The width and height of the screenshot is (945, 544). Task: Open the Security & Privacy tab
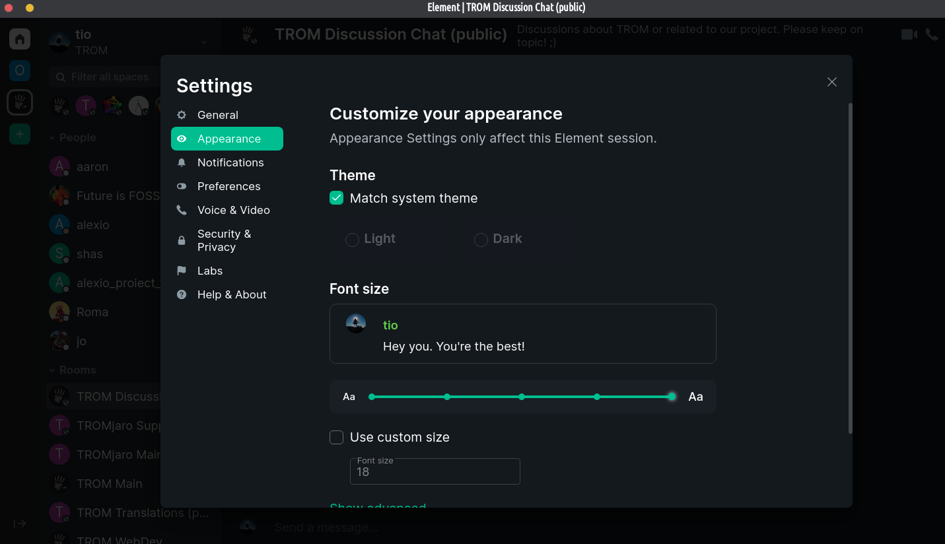tap(227, 240)
